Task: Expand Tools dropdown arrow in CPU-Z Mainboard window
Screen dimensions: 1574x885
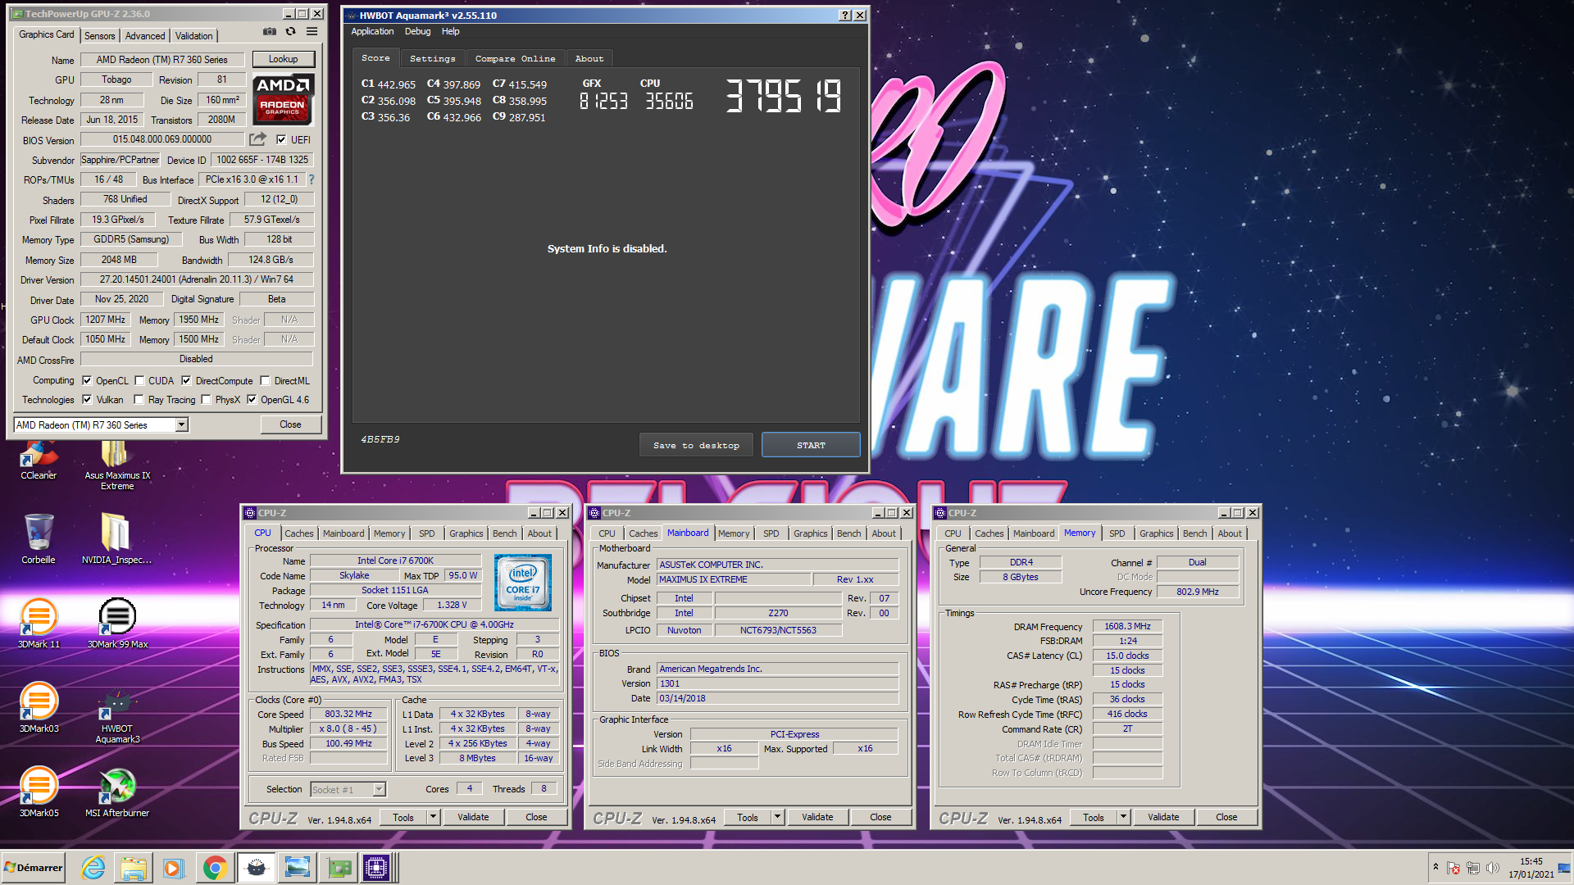Action: (777, 817)
